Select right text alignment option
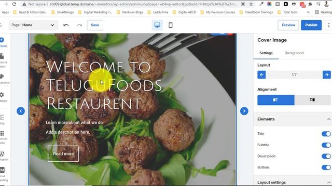 pos(312,100)
